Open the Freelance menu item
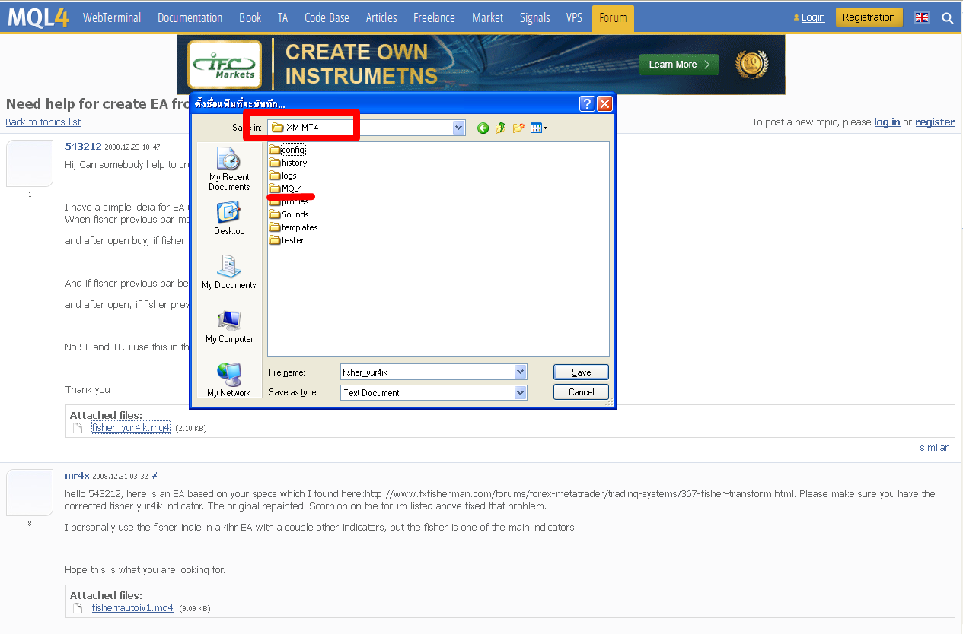The width and height of the screenshot is (963, 634). click(435, 17)
